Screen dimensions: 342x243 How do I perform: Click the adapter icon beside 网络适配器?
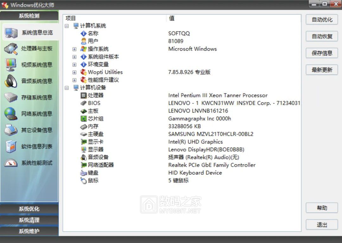[84, 165]
